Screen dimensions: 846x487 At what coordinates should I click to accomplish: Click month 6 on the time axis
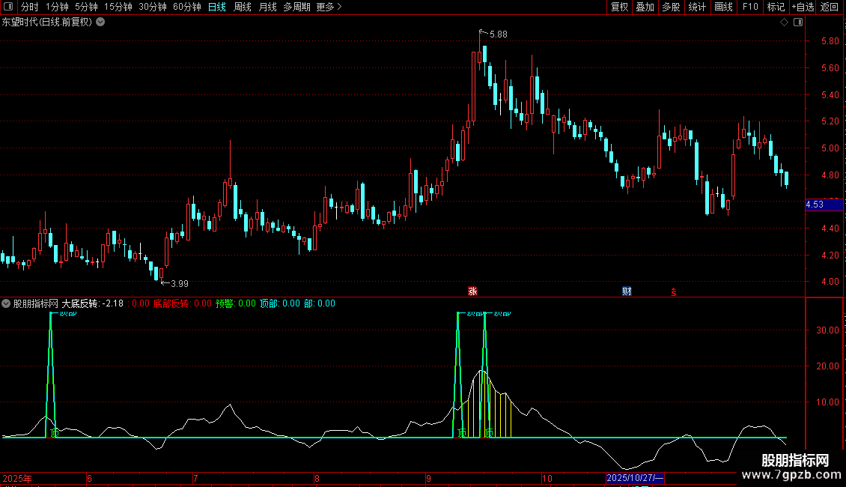pyautogui.click(x=90, y=478)
